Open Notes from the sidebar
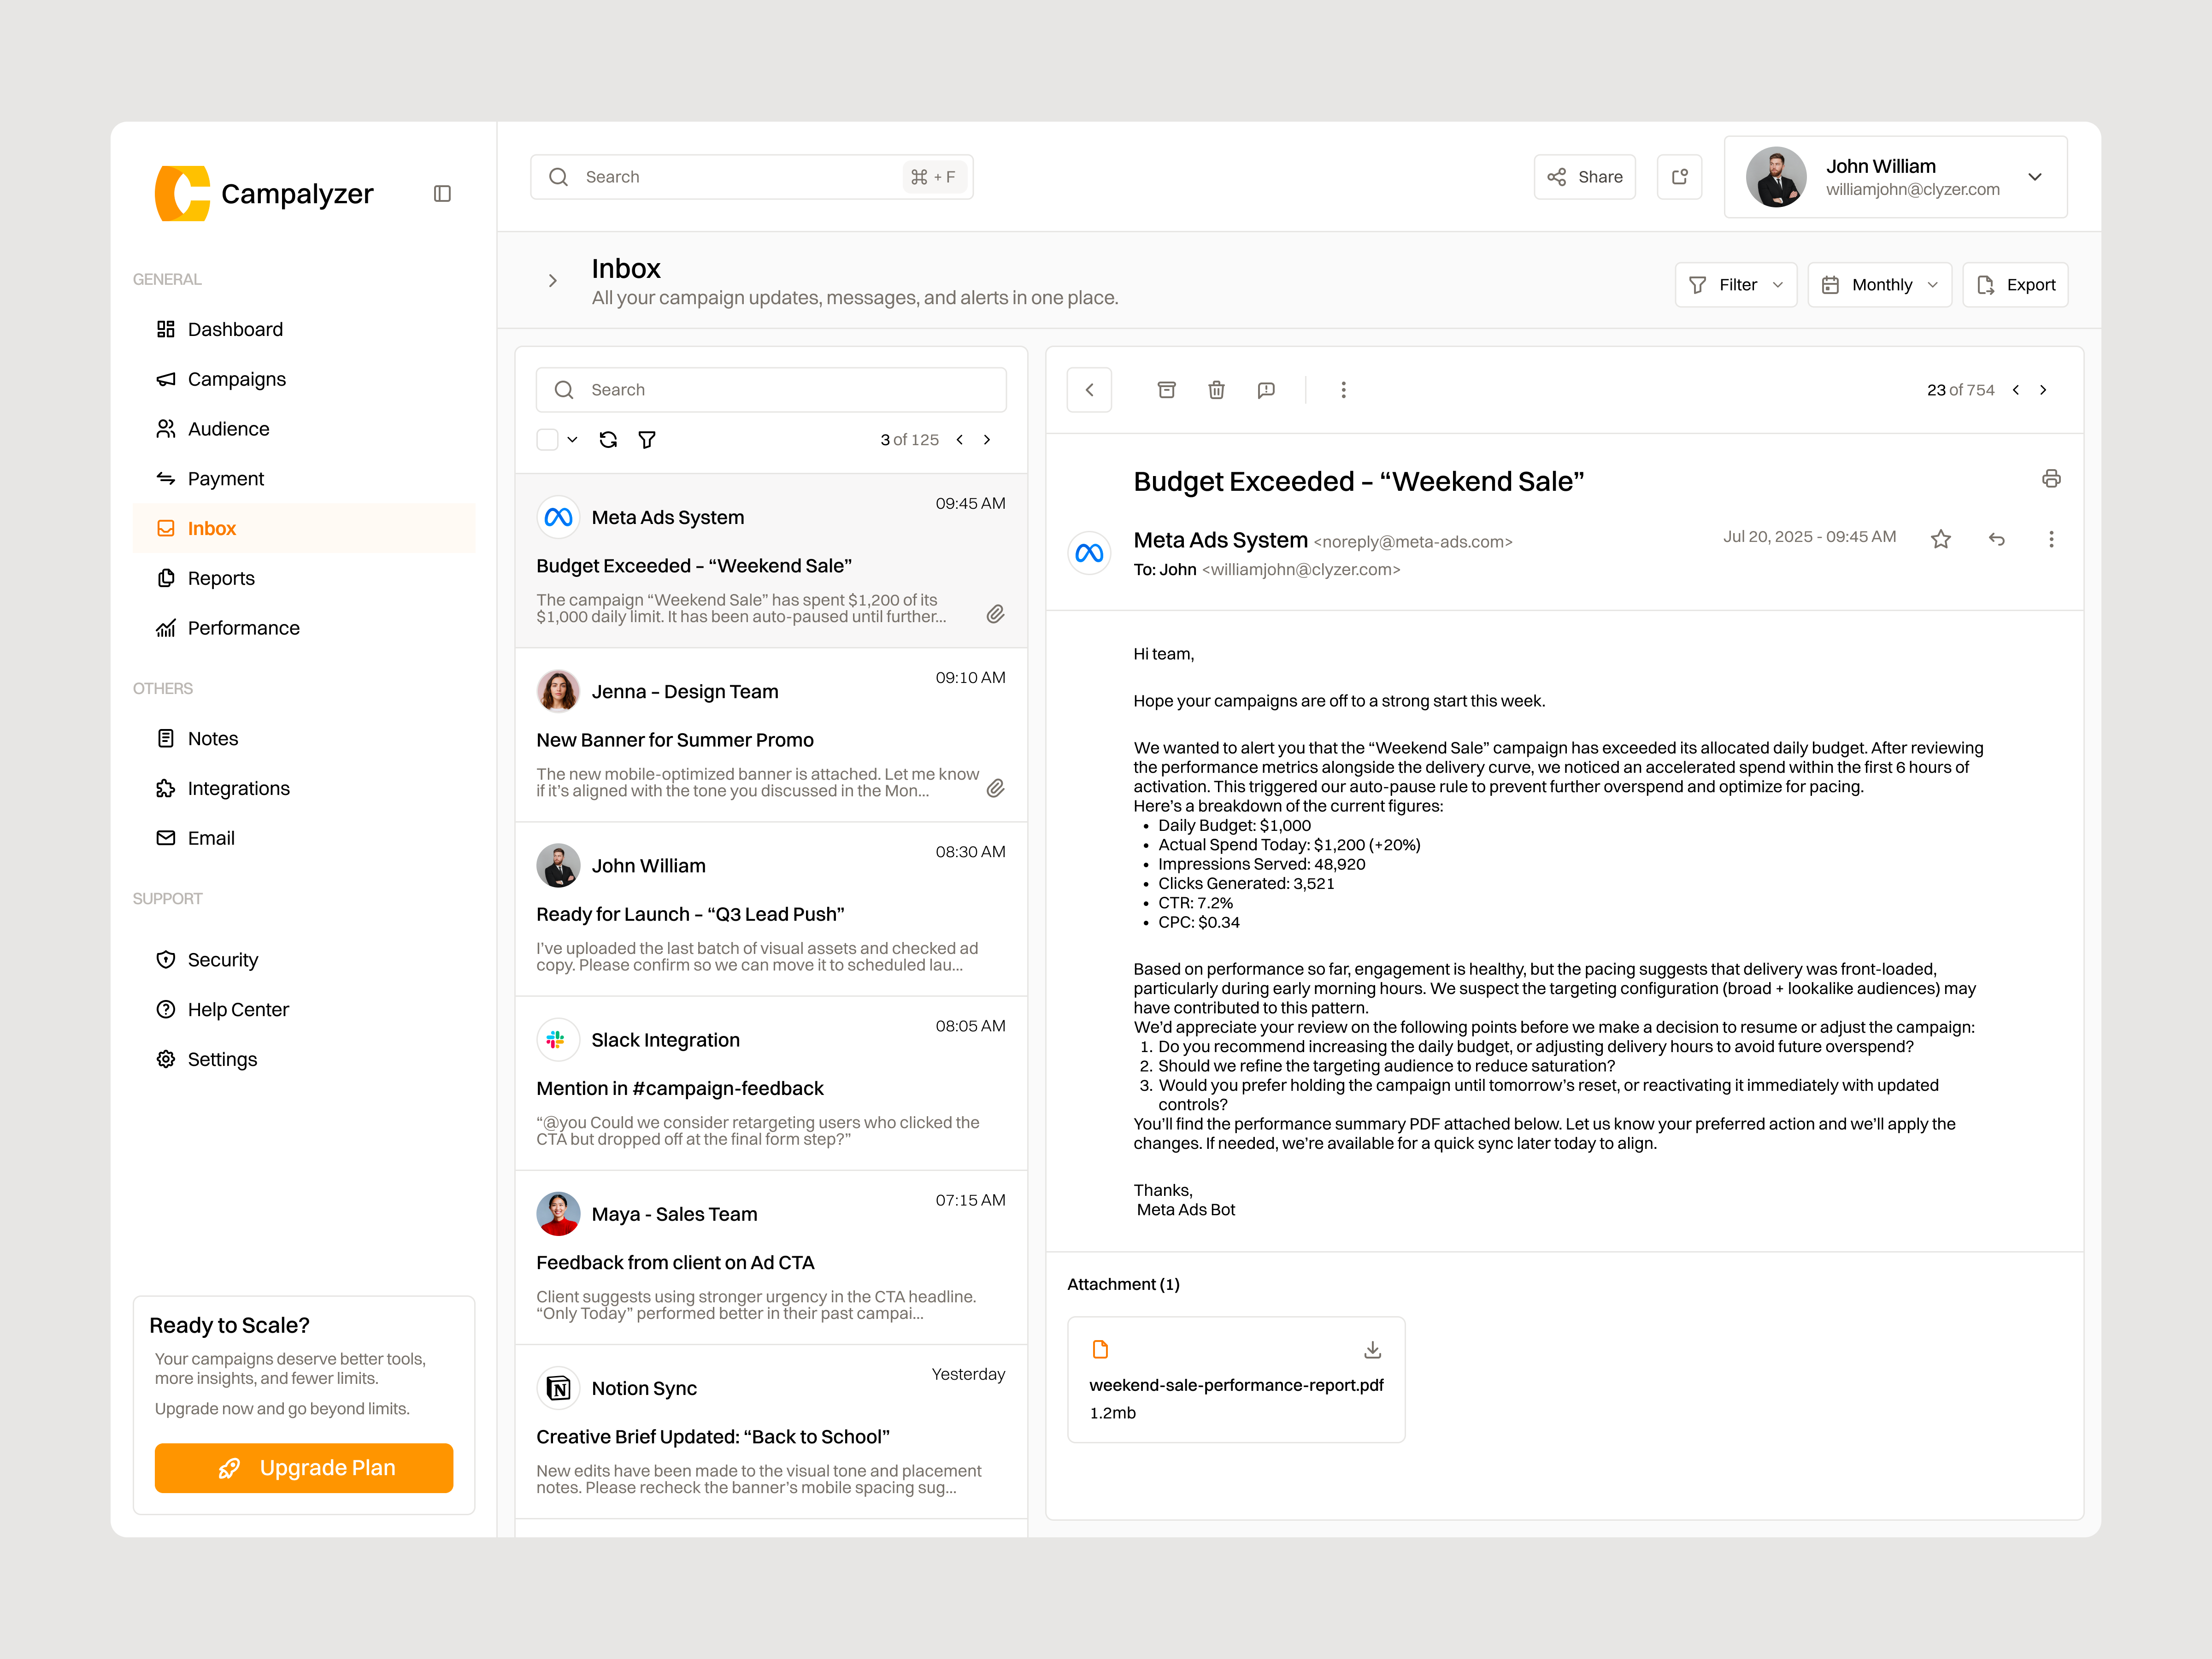The image size is (2212, 1659). click(212, 738)
